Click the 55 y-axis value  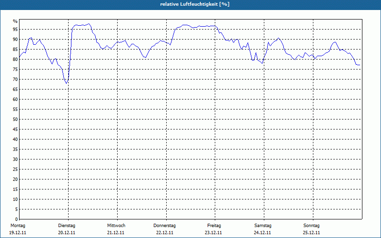tap(15, 109)
